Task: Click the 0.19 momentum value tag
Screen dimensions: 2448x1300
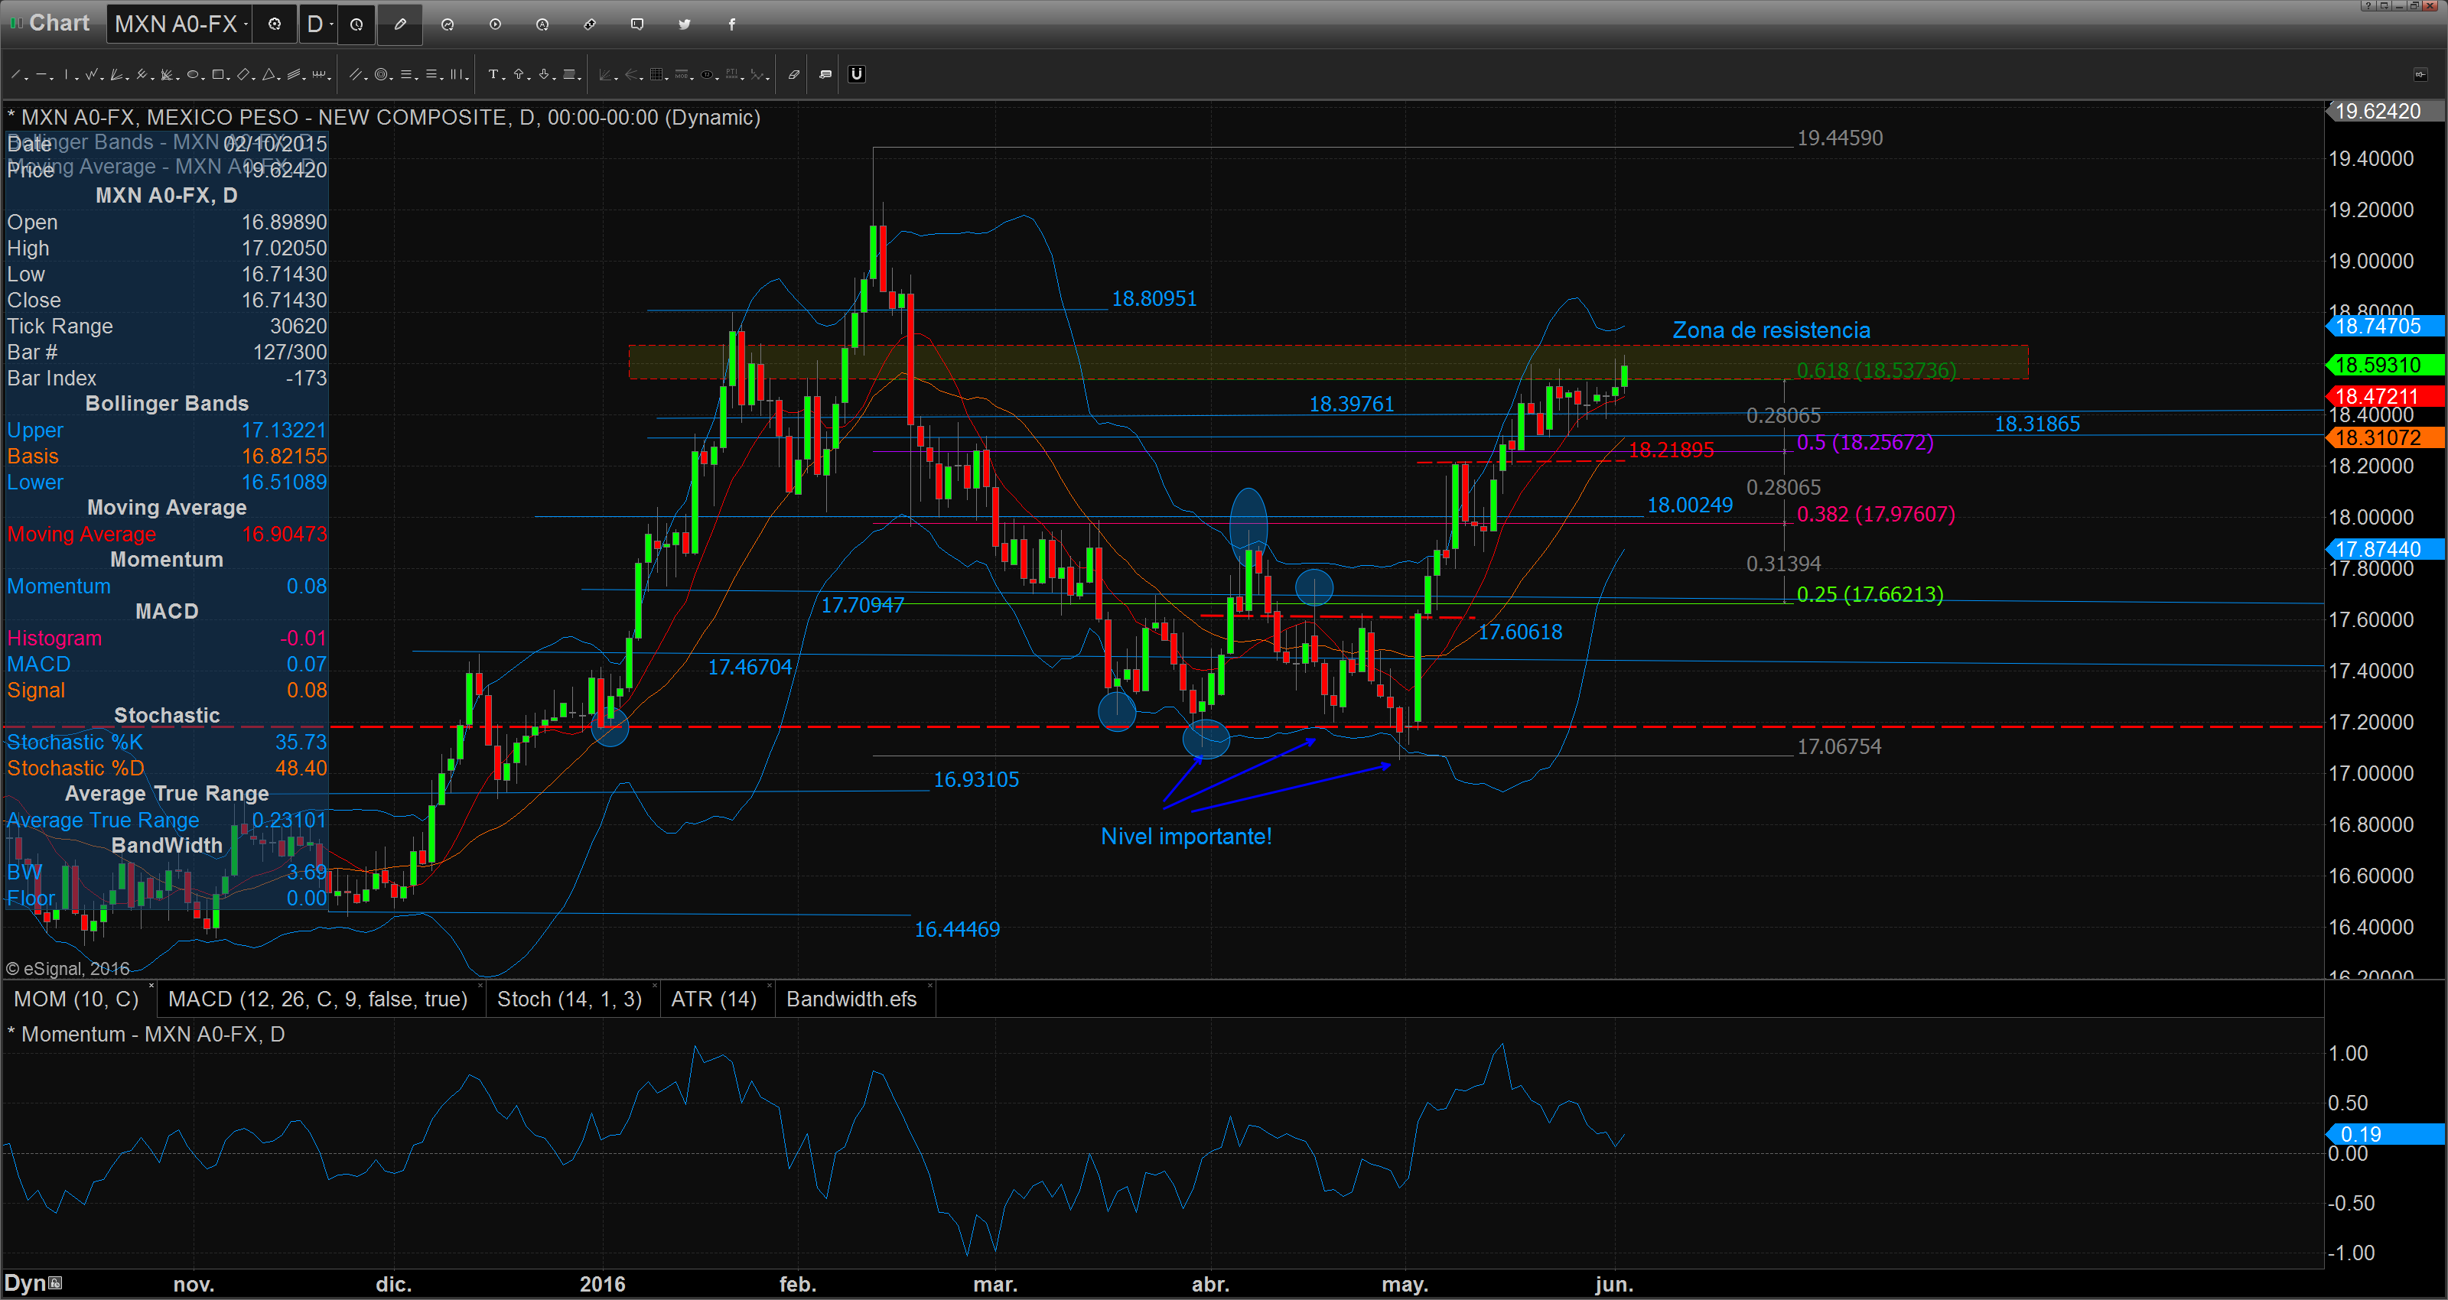Action: coord(2385,1135)
